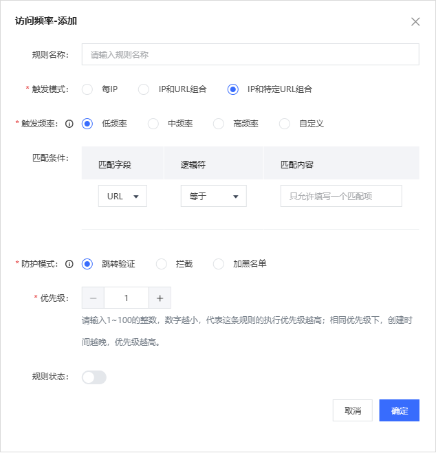Choose the 自定义 frequency option
The image size is (436, 453).
coord(284,124)
